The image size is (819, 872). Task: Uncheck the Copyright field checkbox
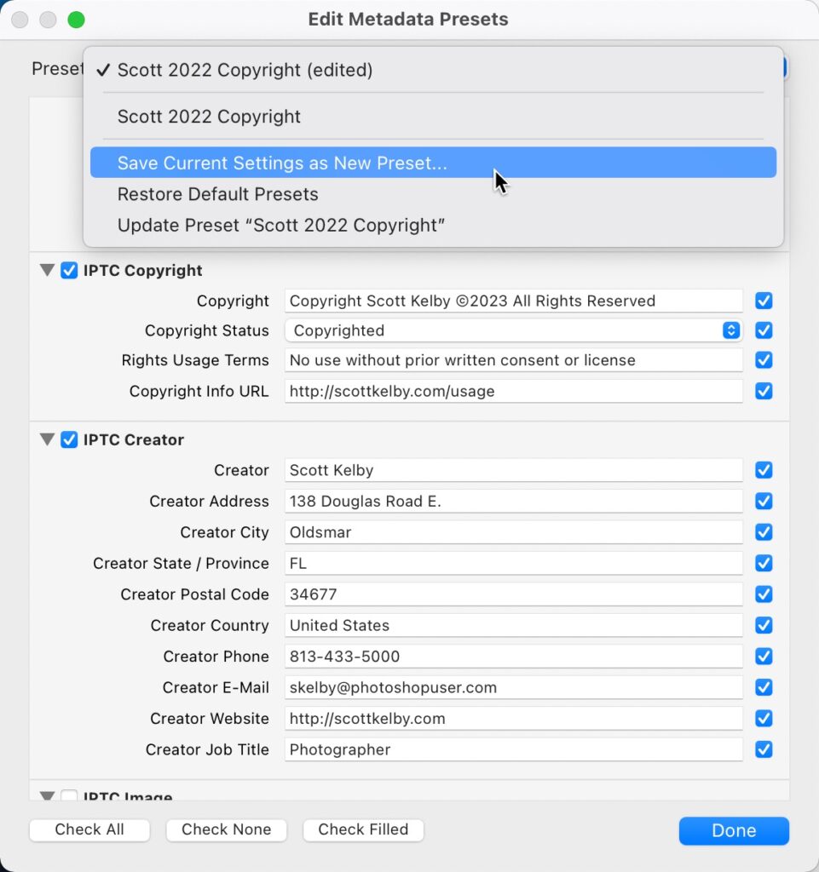764,301
